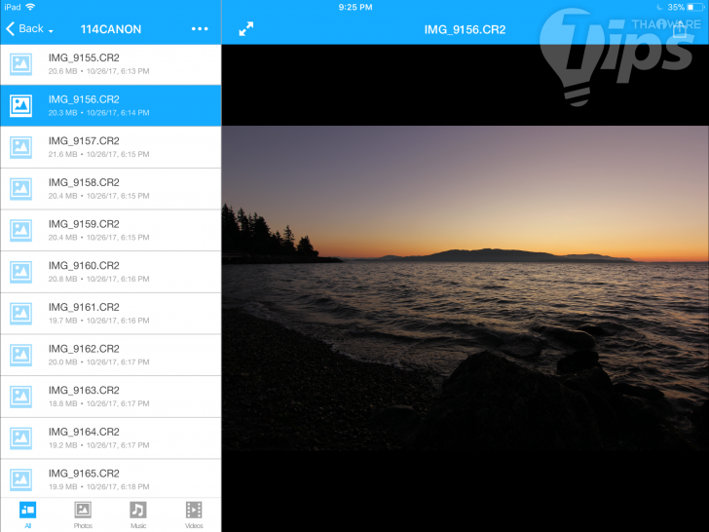
Task: Select the image icon for IMG_9158.CR2
Action: tap(20, 189)
